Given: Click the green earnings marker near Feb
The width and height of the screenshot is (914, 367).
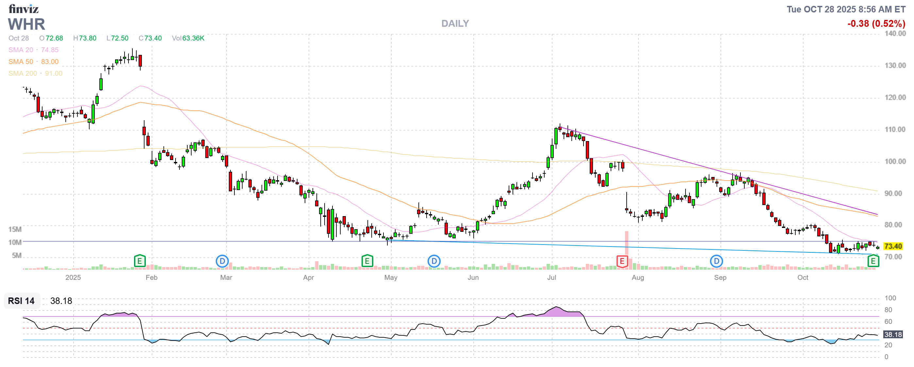Looking at the screenshot, I should (140, 262).
